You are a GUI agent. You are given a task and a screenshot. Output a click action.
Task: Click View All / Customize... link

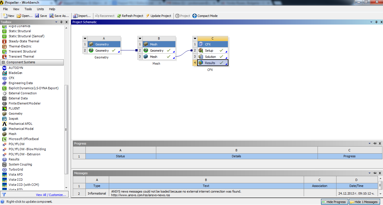pos(51,195)
